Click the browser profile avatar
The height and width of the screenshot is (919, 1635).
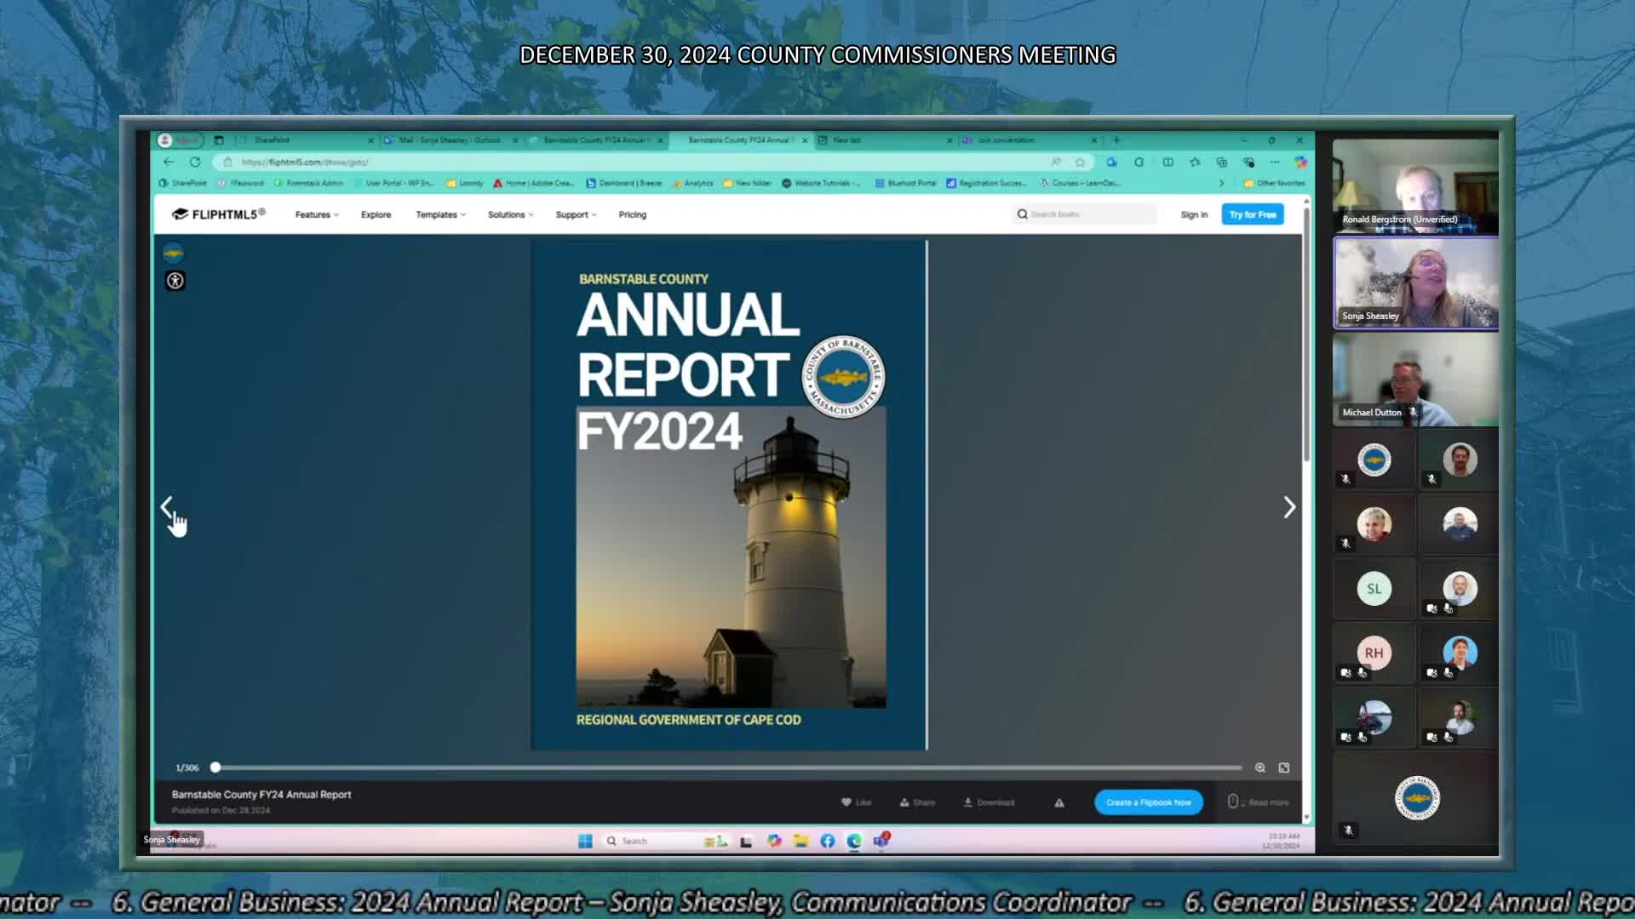(164, 140)
